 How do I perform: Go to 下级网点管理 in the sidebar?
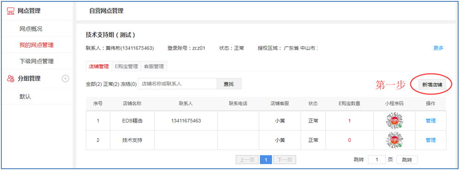(x=37, y=61)
